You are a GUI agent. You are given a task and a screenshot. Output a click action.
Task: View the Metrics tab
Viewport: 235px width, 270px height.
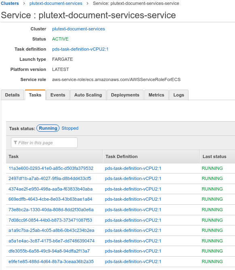click(x=156, y=95)
